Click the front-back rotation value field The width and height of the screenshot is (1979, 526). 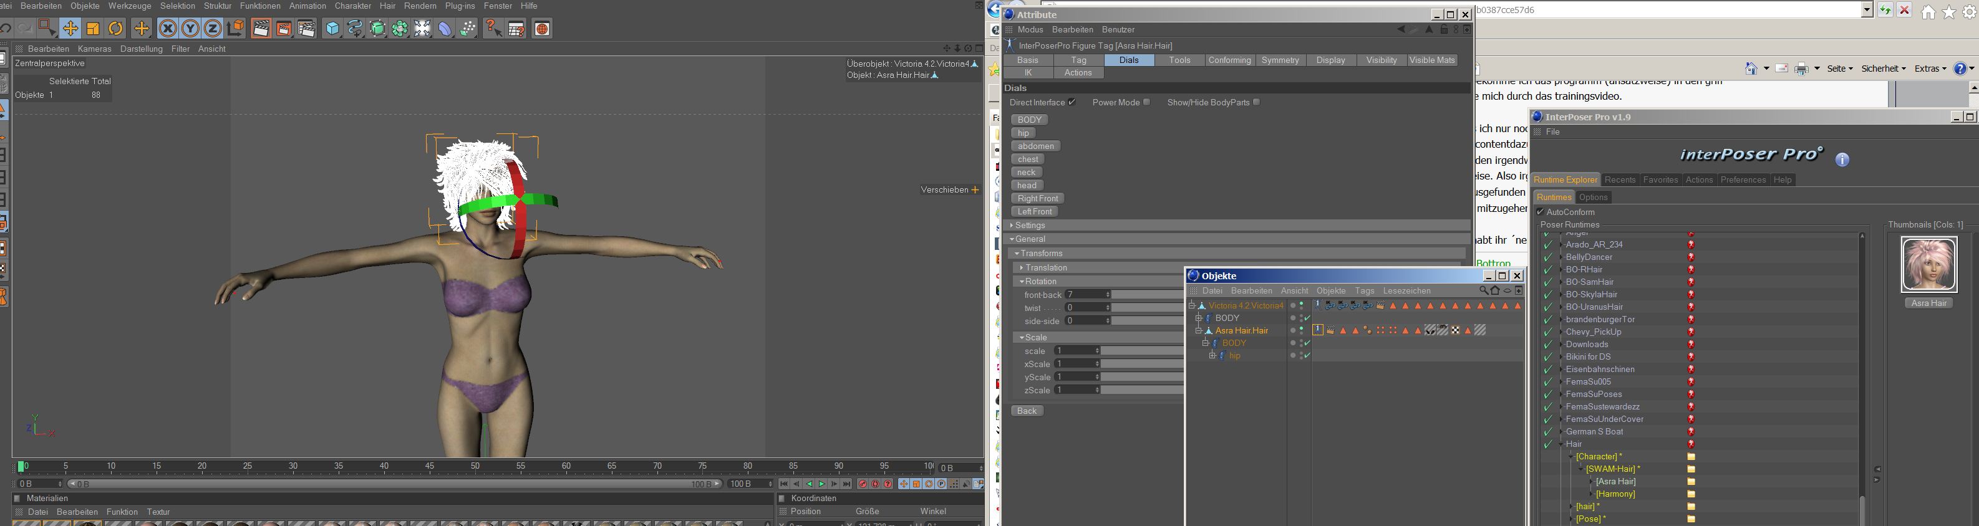(x=1088, y=295)
